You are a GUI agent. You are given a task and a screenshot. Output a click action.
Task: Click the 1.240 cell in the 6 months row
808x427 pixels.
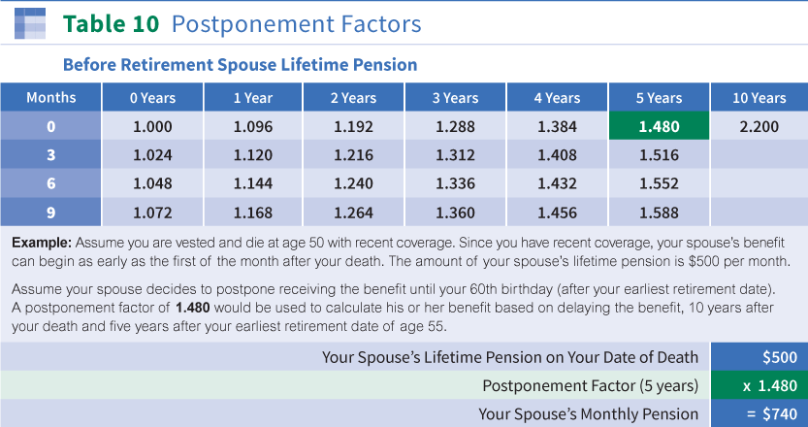point(353,182)
